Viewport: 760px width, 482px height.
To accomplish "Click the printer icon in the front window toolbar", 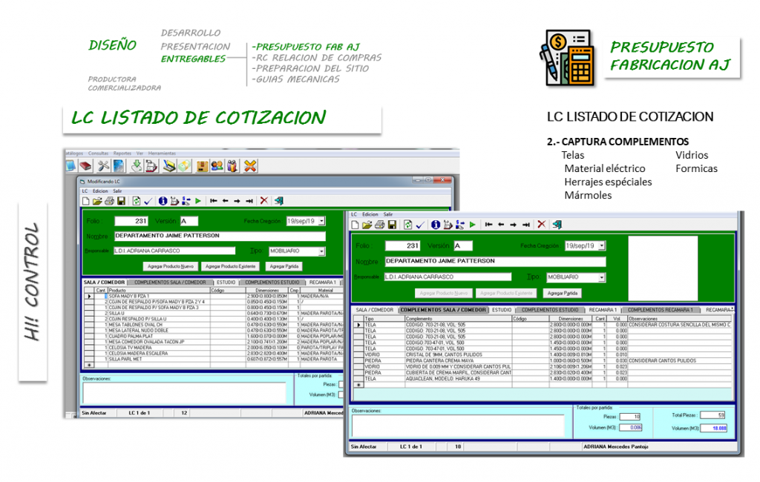I will click(379, 224).
